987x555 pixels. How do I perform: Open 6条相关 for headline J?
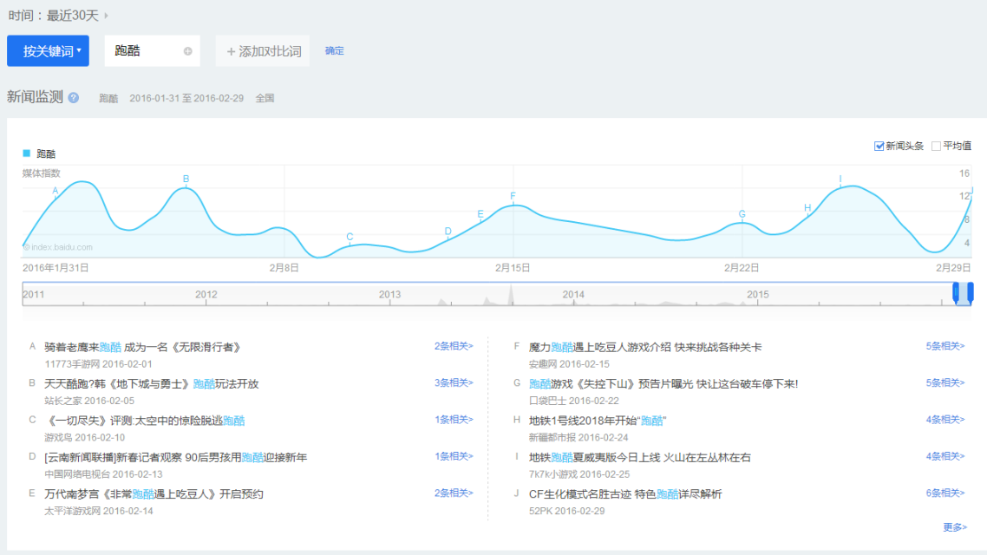click(x=945, y=493)
